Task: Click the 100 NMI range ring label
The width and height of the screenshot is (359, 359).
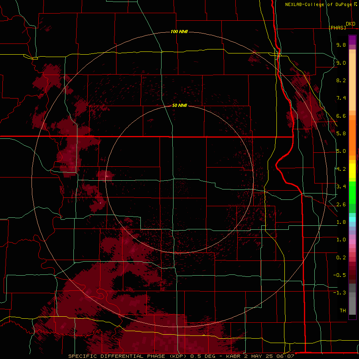Action: [x=179, y=32]
